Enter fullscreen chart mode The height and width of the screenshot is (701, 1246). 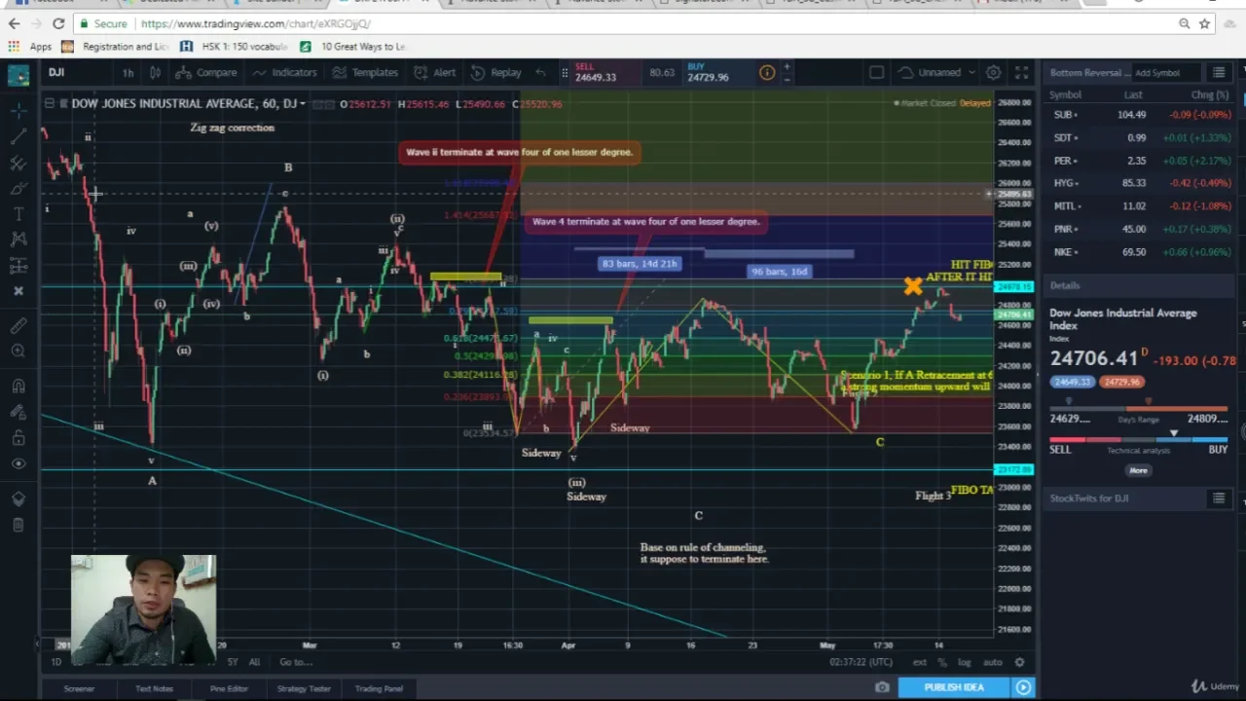1021,72
